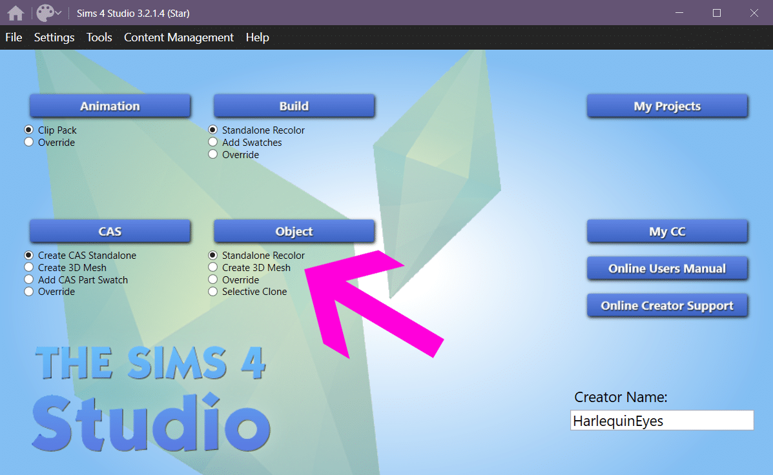Choose the Selective Clone option
Image resolution: width=773 pixels, height=475 pixels.
tap(213, 292)
